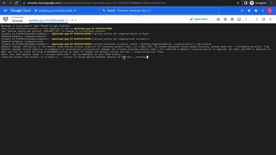The height and width of the screenshot is (155, 276).
Task: Click the Open Editor button
Action: [x=199, y=19]
